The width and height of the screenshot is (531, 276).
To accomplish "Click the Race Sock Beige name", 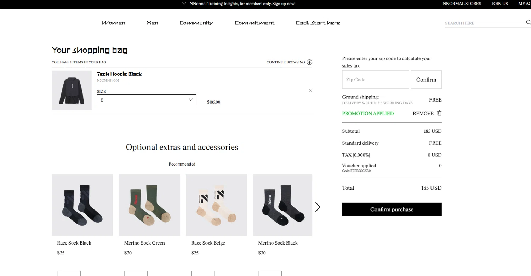I will 208,243.
